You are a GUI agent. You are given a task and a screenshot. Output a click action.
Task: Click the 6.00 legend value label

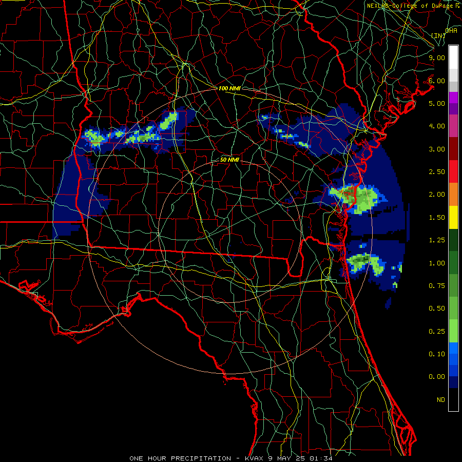tap(437, 81)
